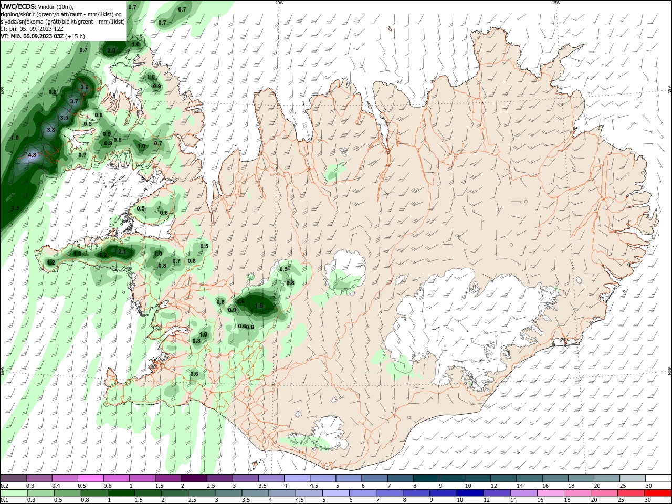Click the white swatch labeled 30 in upper legend row
The image size is (672, 504).
pyautogui.click(x=658, y=478)
